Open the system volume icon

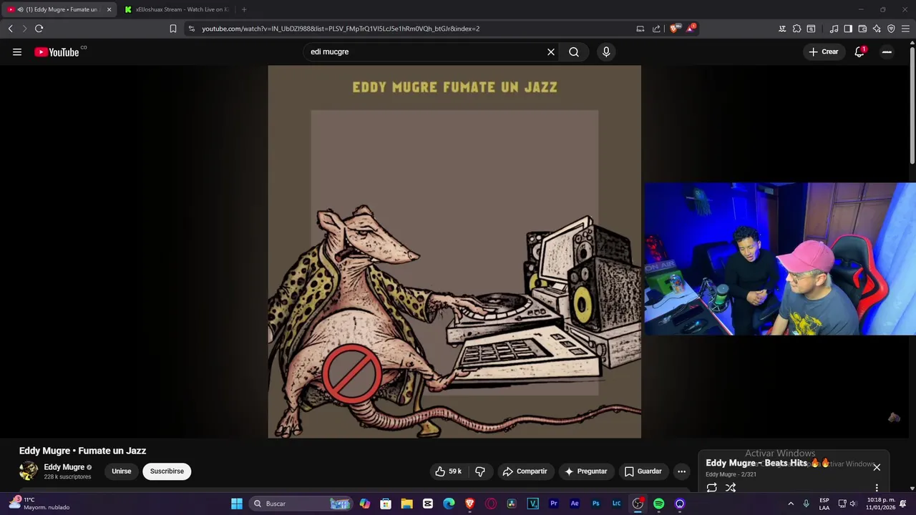pos(852,504)
